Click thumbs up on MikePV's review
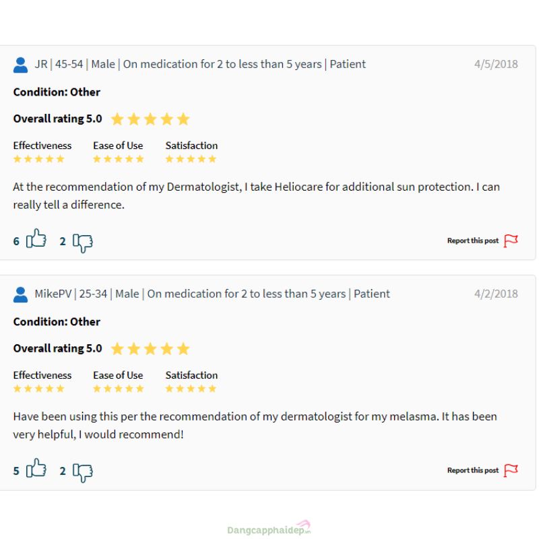Image resolution: width=539 pixels, height=539 pixels. click(36, 468)
